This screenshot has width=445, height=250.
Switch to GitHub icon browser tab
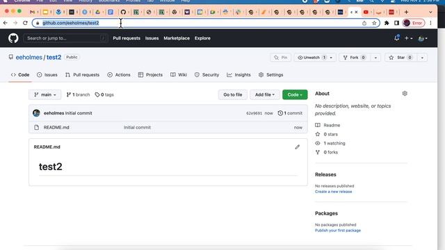point(123,12)
